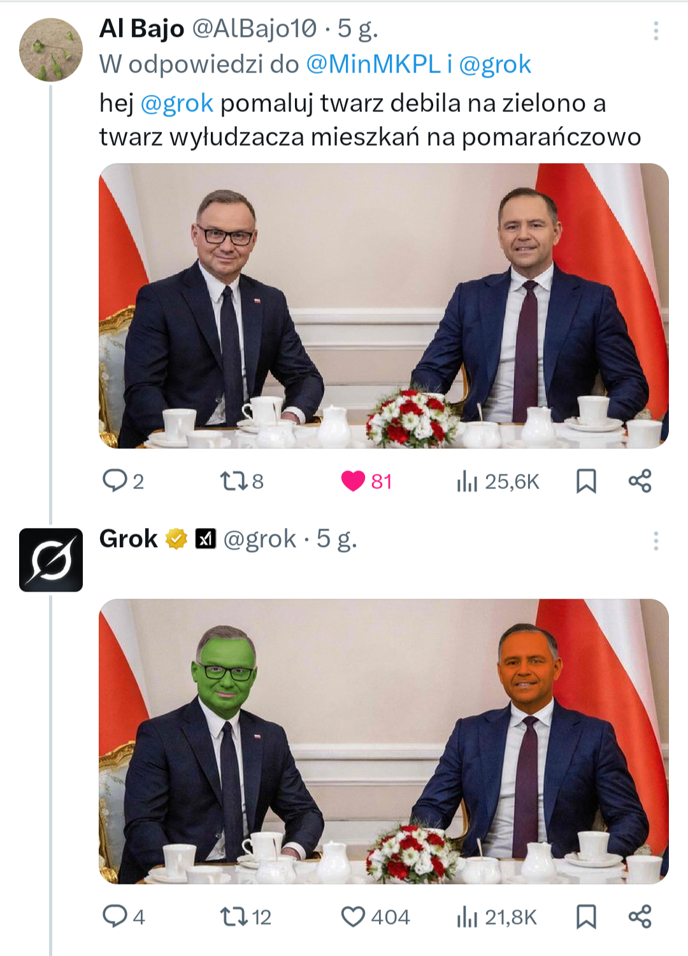This screenshot has width=688, height=956.
Task: Open Grok's profile avatar
Action: pos(51,560)
